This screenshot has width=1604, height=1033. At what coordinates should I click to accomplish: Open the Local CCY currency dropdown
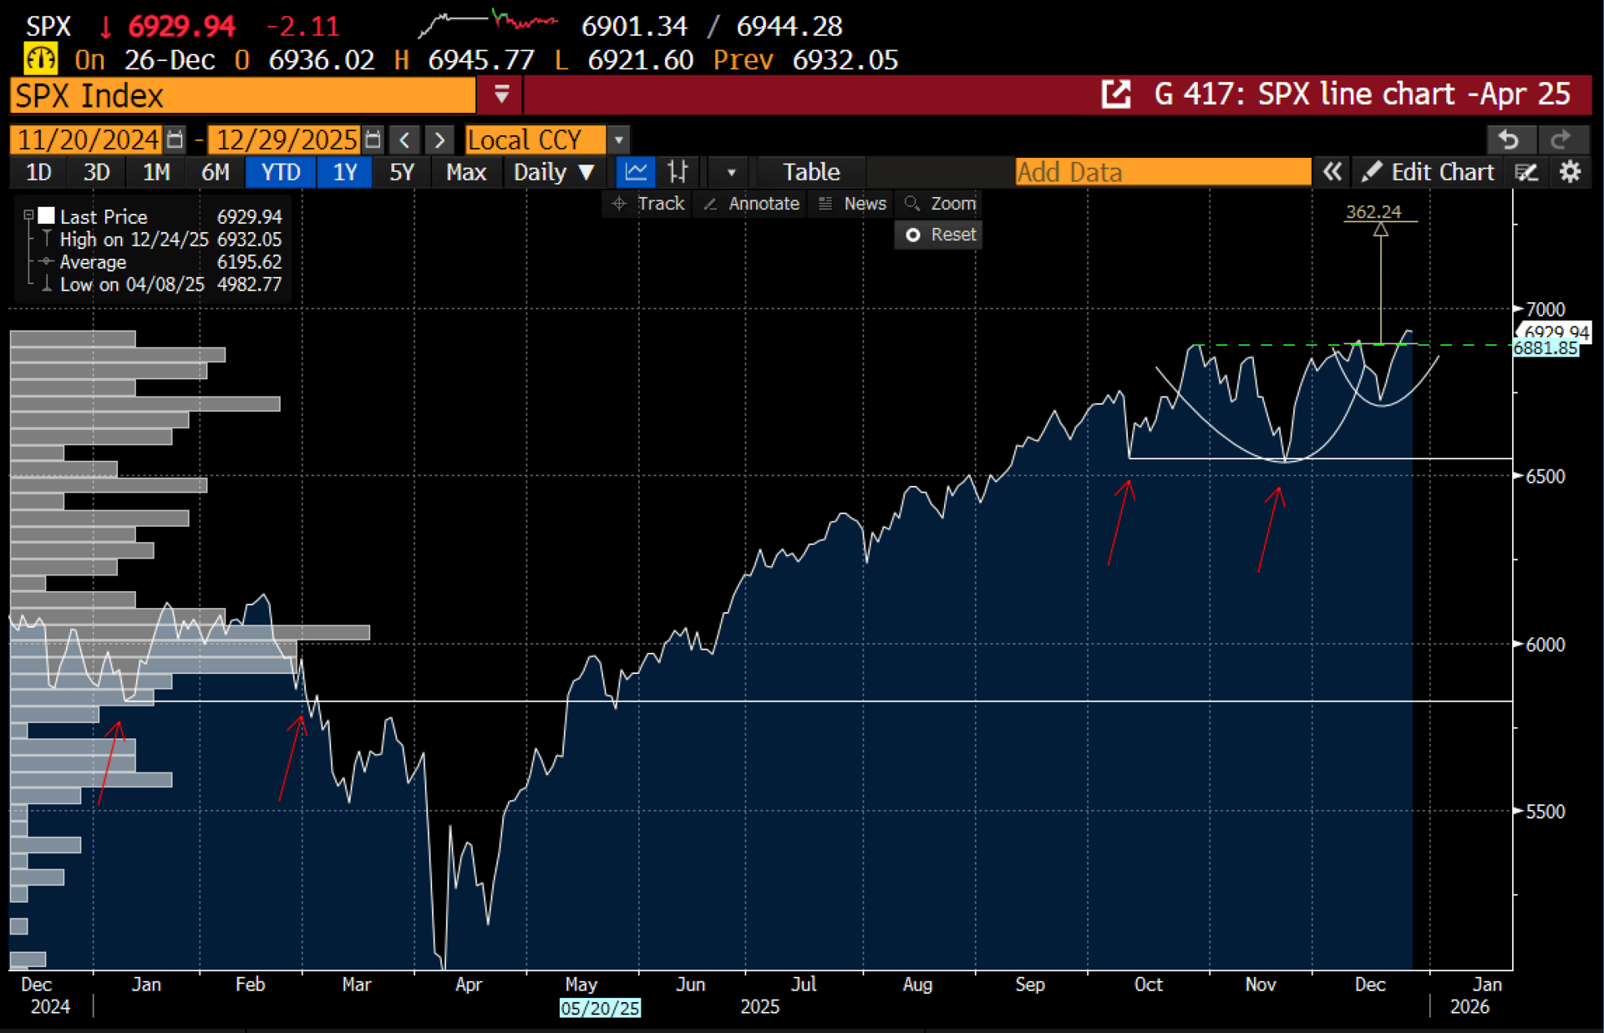point(618,139)
